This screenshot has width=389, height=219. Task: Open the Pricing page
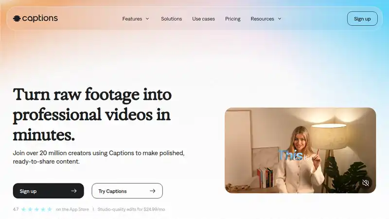click(x=233, y=19)
